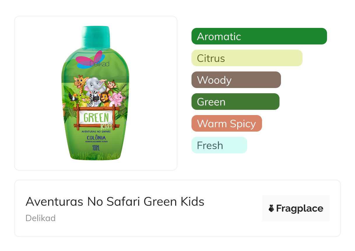The width and height of the screenshot is (355, 251).
Task: Select the Green accord bar
Action: click(235, 102)
